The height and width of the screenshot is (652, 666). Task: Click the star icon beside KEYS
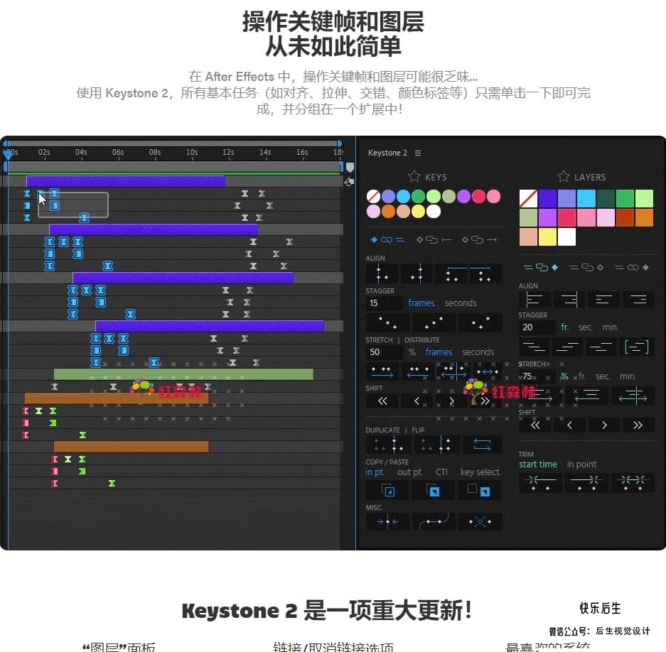pos(414,176)
